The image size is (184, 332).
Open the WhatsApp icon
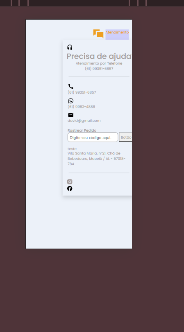coord(70,101)
